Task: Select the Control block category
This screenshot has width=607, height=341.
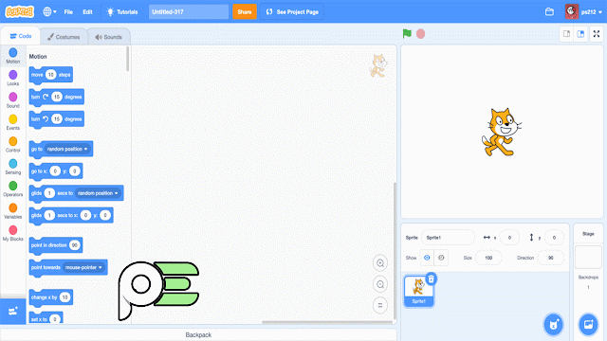Action: point(12,144)
